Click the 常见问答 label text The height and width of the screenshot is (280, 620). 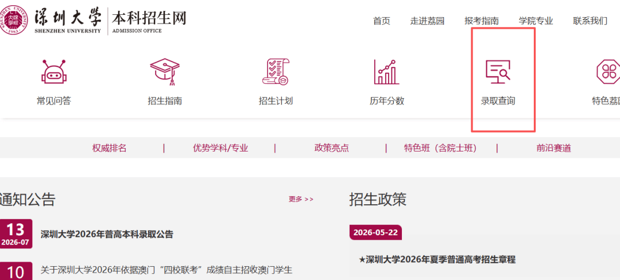point(54,101)
